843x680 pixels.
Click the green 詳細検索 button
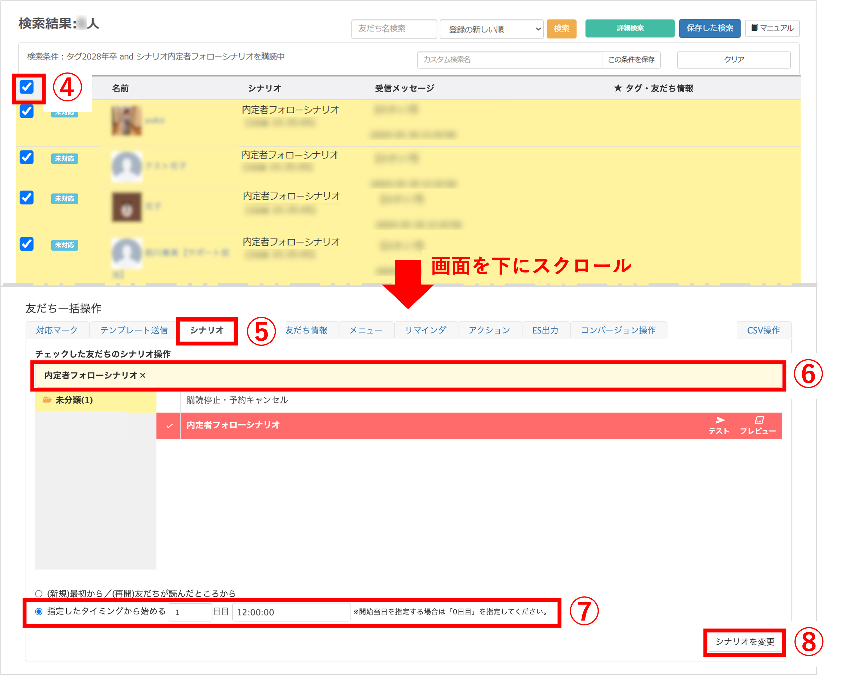(x=630, y=28)
